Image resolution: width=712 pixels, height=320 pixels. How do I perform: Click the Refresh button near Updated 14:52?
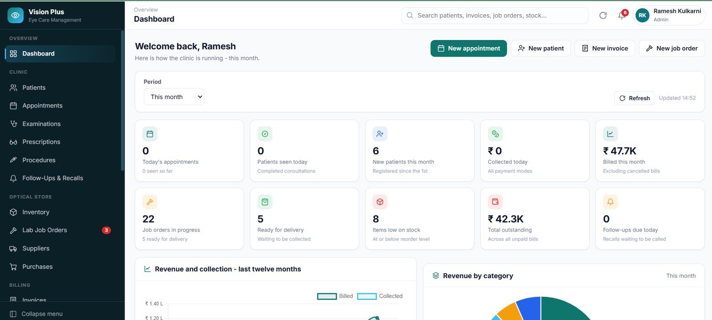[635, 98]
